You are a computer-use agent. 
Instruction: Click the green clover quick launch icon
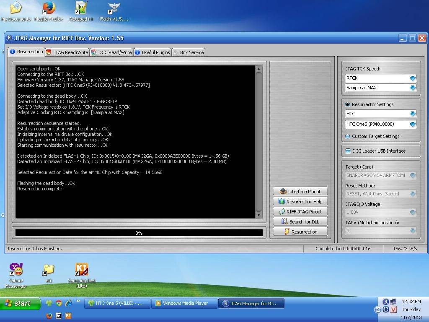(49, 303)
